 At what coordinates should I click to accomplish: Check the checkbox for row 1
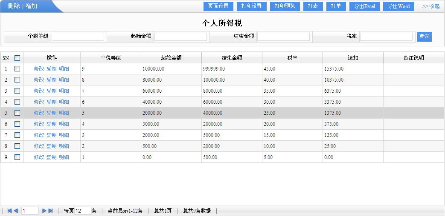[17, 68]
